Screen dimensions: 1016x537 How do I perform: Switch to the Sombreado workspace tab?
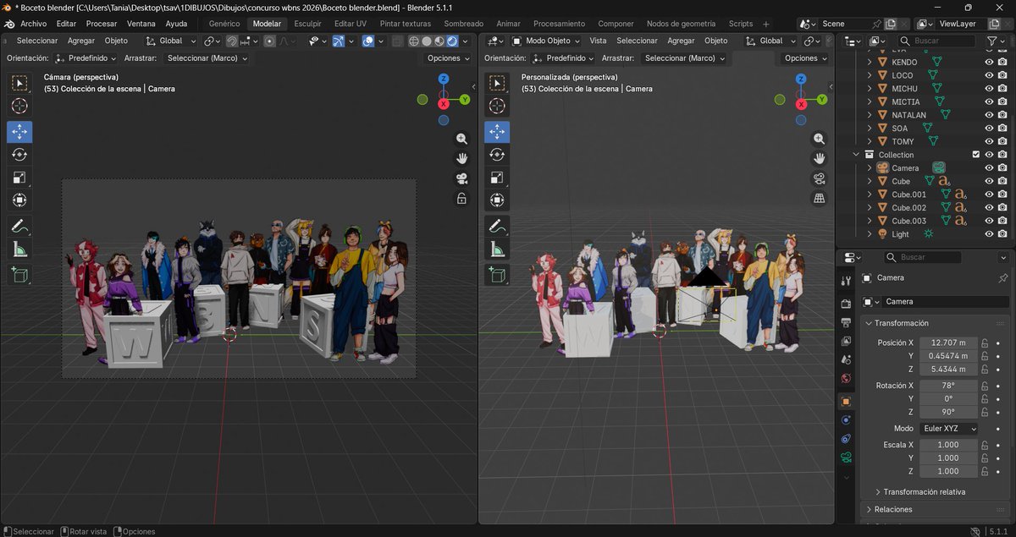click(x=463, y=24)
